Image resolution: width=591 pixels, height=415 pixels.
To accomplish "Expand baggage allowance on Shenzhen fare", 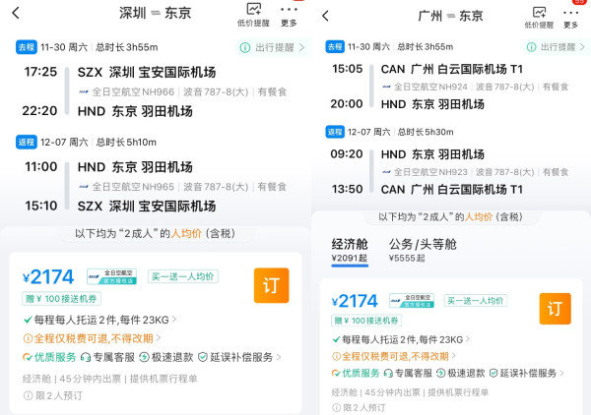I will (x=99, y=321).
